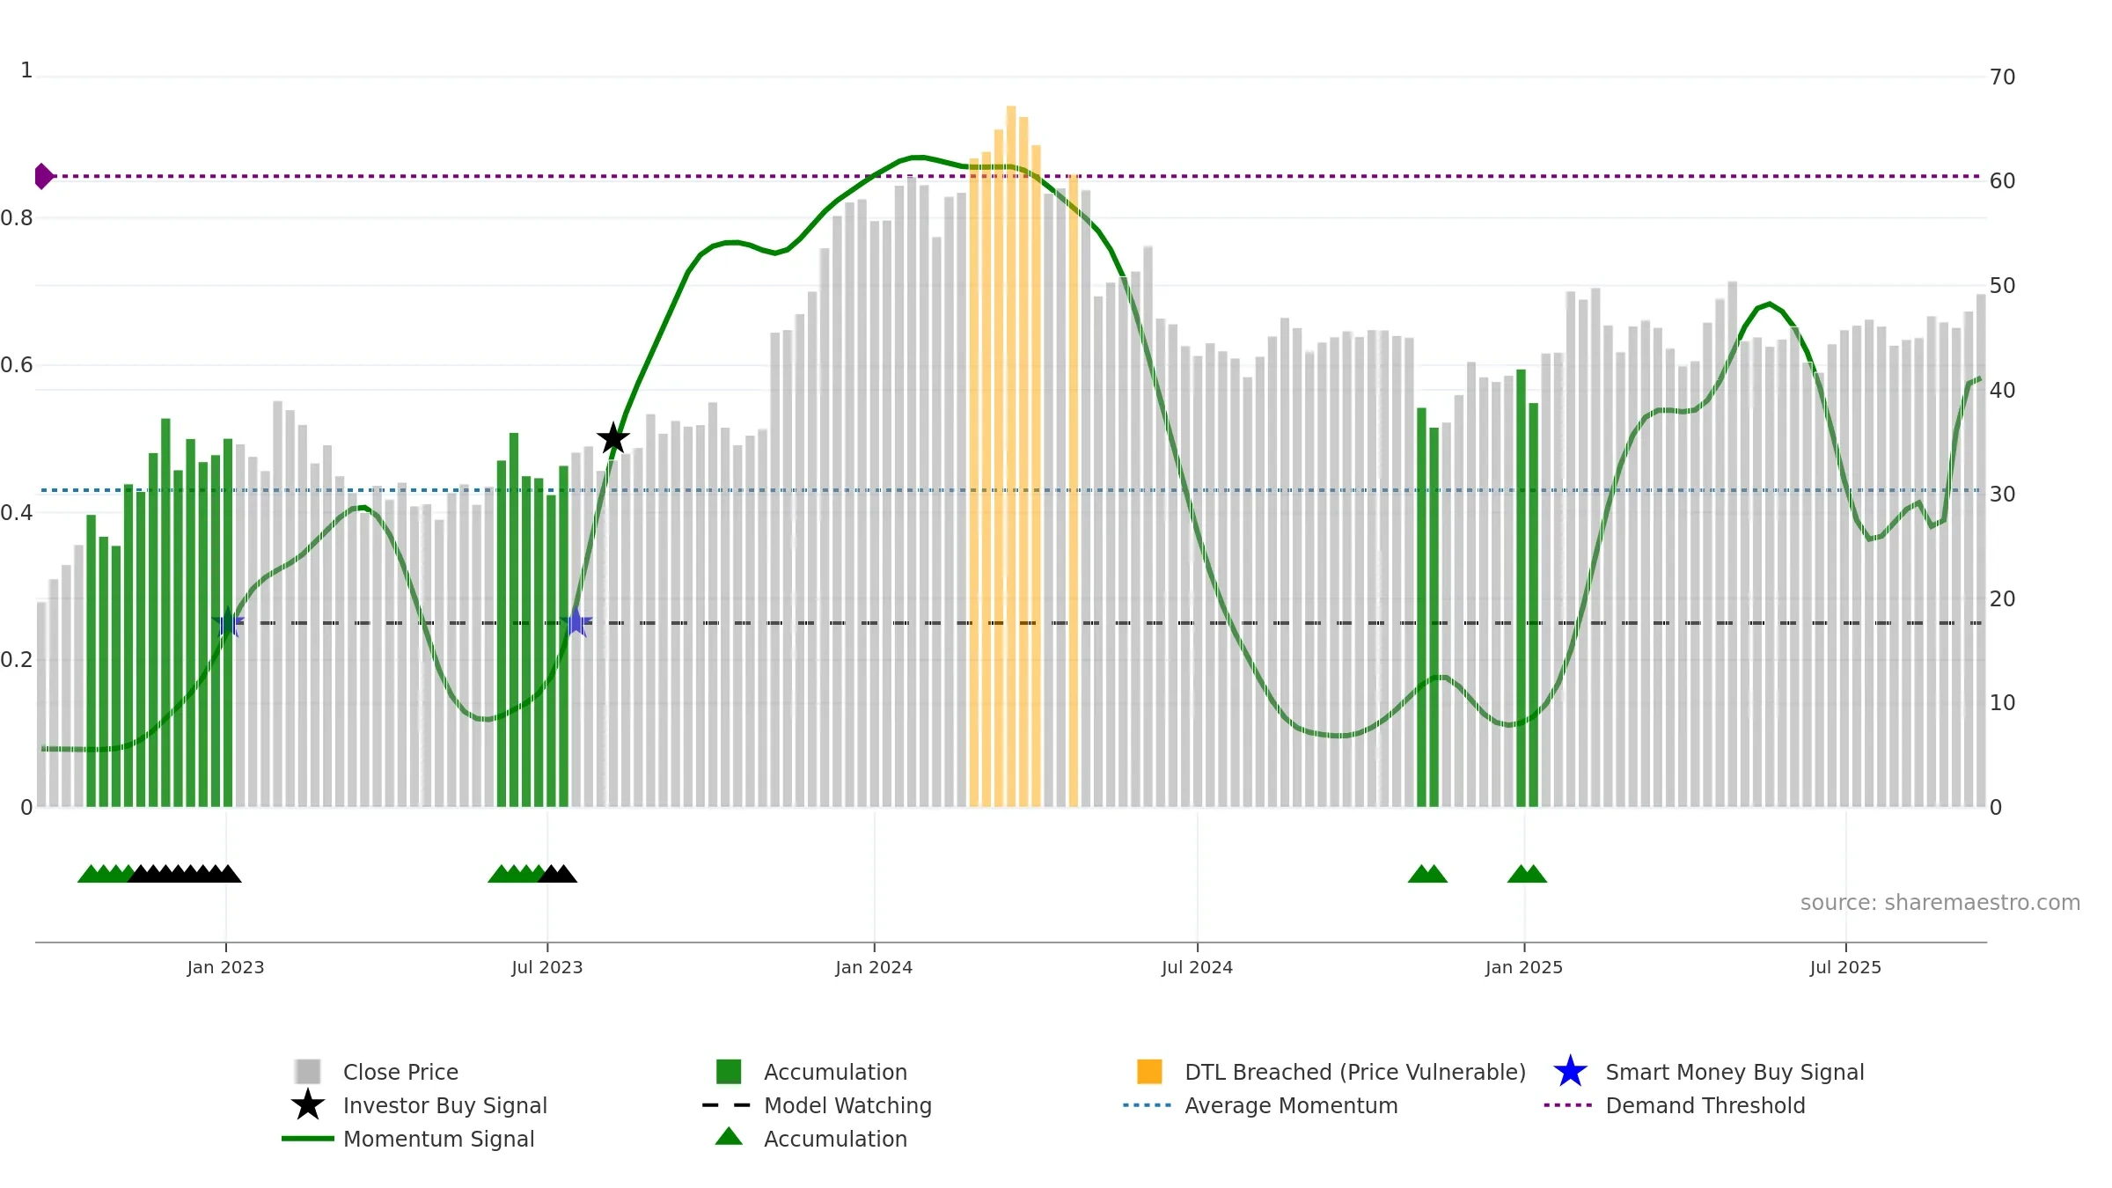
Task: Click the green Accumulation square legend swatch
Action: (x=729, y=1072)
